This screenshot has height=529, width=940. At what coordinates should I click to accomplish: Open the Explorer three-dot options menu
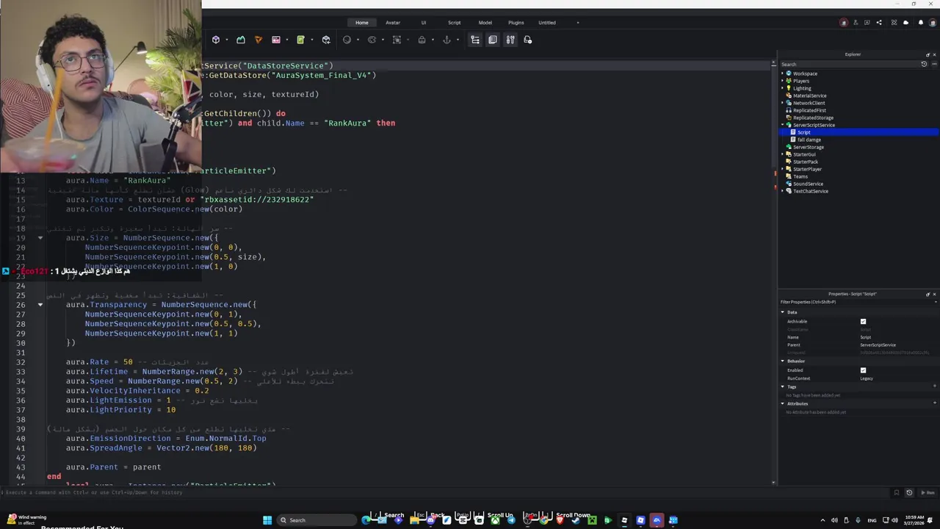(x=934, y=64)
